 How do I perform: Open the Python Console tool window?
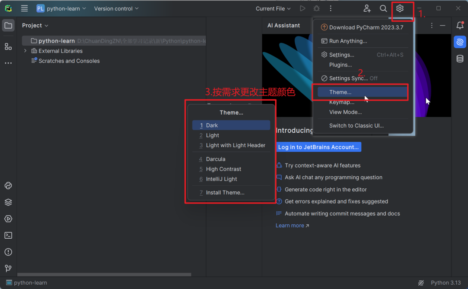tap(8, 186)
